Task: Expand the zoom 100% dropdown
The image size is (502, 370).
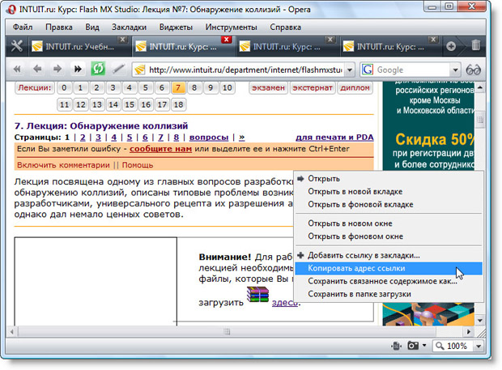Action: pyautogui.click(x=480, y=346)
